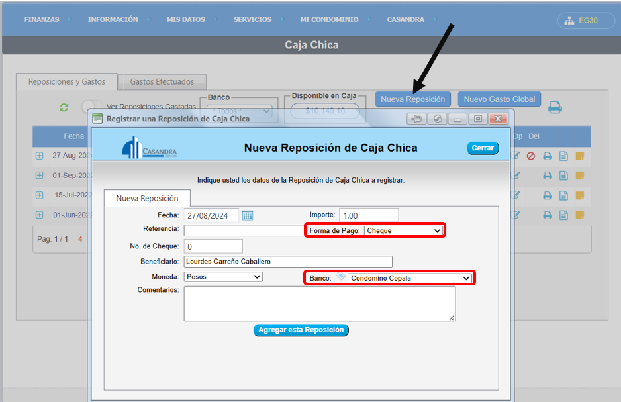The height and width of the screenshot is (402, 621).
Task: Click the Cerrar button in the dialog
Action: (483, 148)
